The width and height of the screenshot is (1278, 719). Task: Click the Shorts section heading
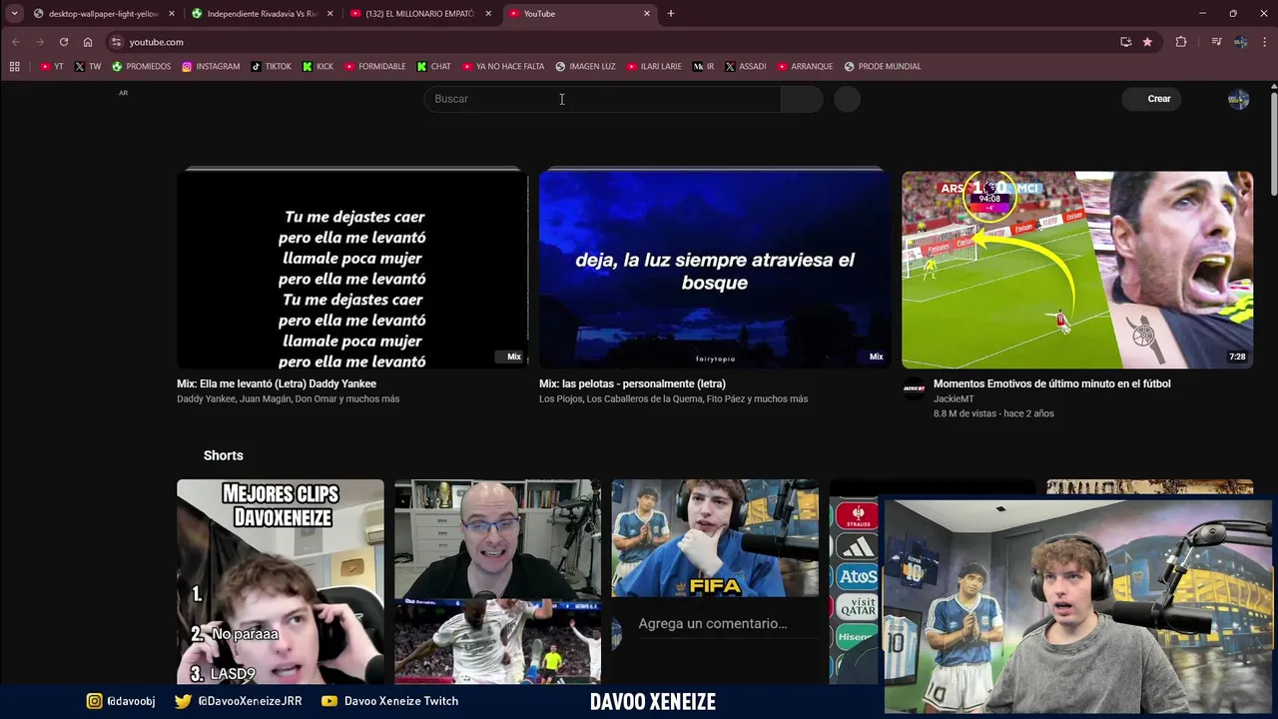224,455
